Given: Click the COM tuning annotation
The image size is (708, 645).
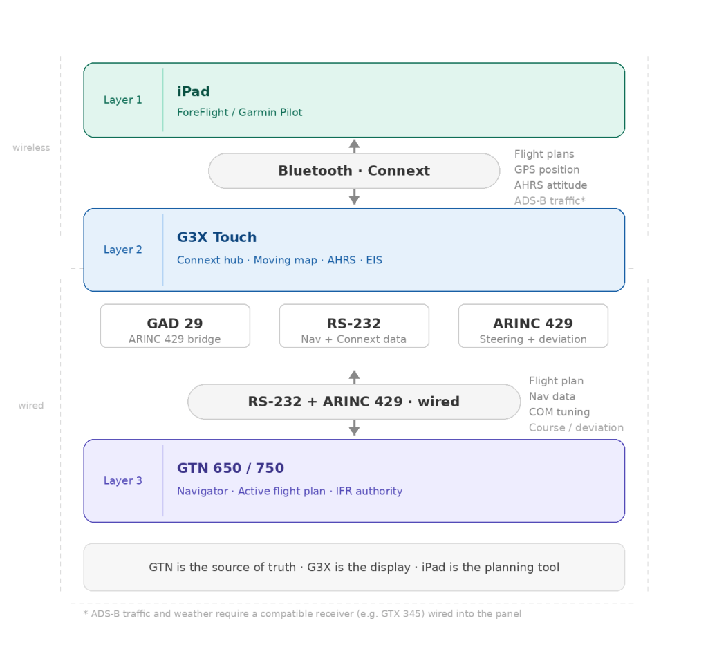Looking at the screenshot, I should tap(559, 412).
